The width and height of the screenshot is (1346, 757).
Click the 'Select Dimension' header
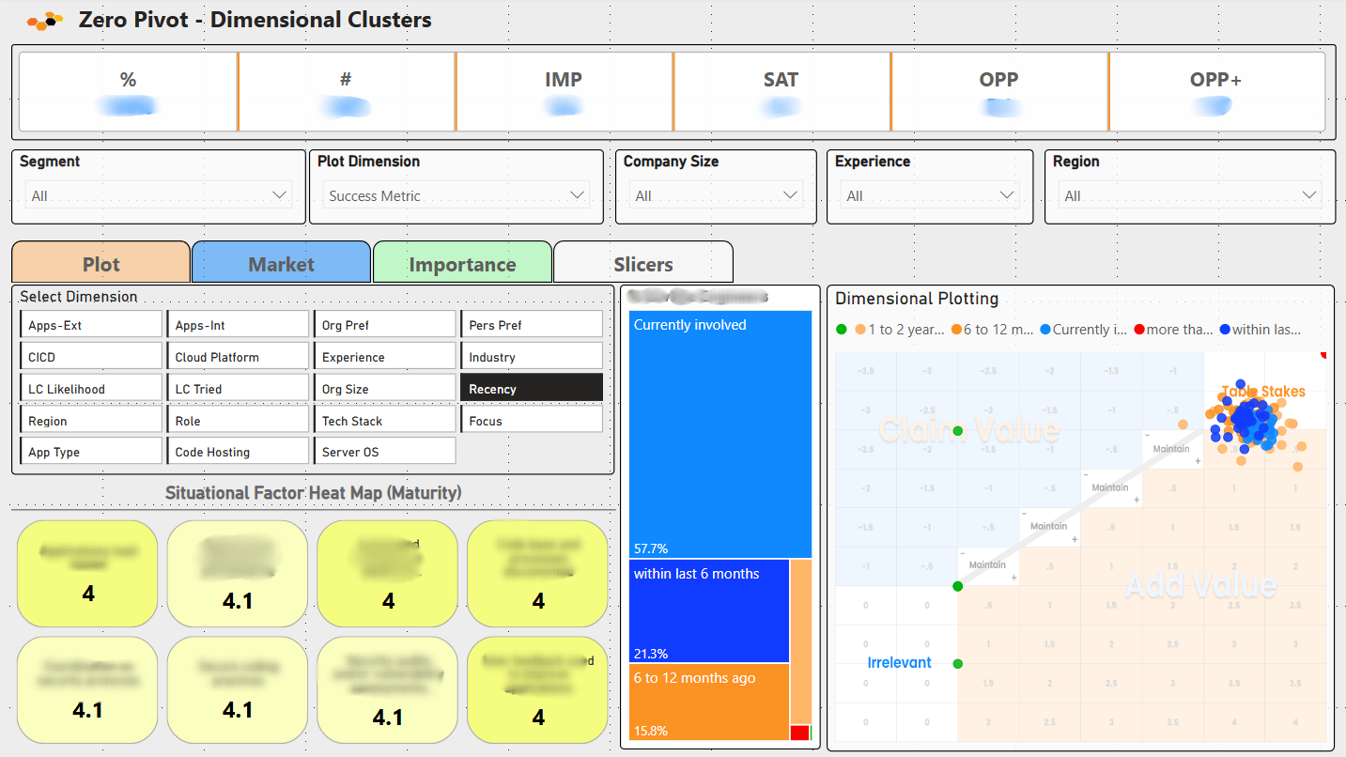(79, 297)
